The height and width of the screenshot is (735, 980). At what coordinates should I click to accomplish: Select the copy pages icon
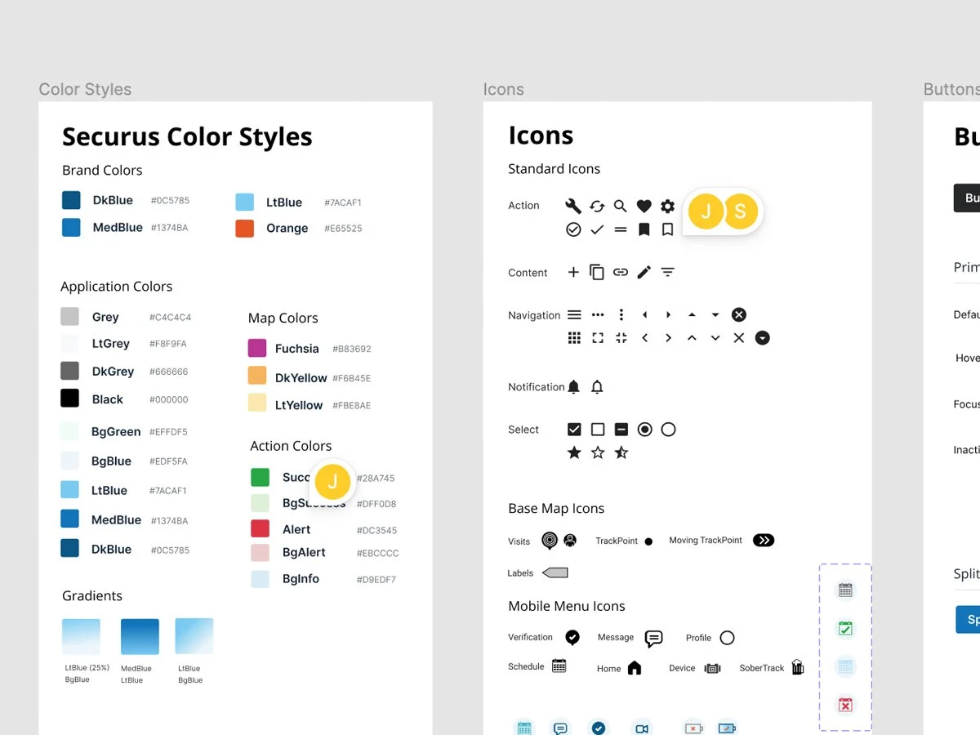597,272
